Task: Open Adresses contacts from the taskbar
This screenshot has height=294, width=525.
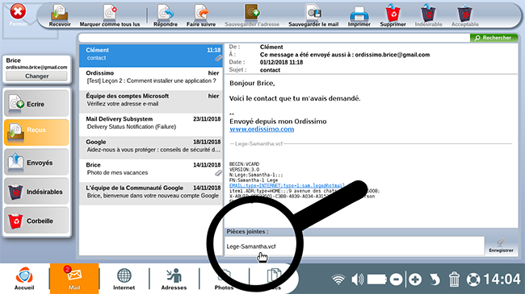Action: [x=174, y=278]
